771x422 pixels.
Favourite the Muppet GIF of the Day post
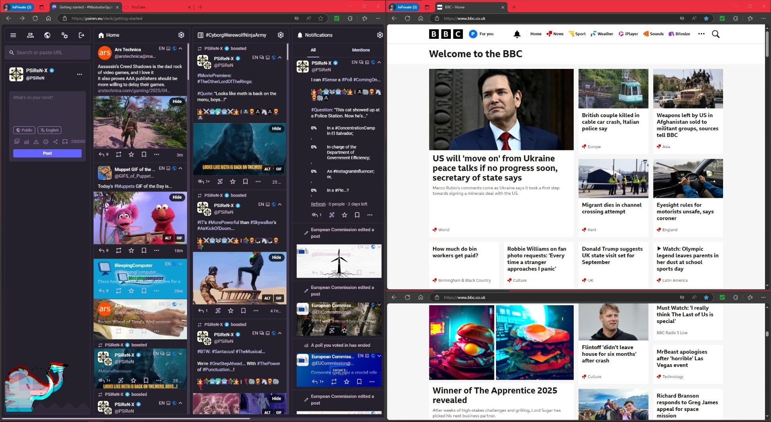point(131,250)
